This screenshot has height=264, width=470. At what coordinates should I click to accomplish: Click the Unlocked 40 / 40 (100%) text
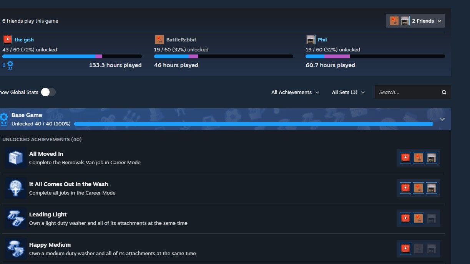tap(41, 124)
